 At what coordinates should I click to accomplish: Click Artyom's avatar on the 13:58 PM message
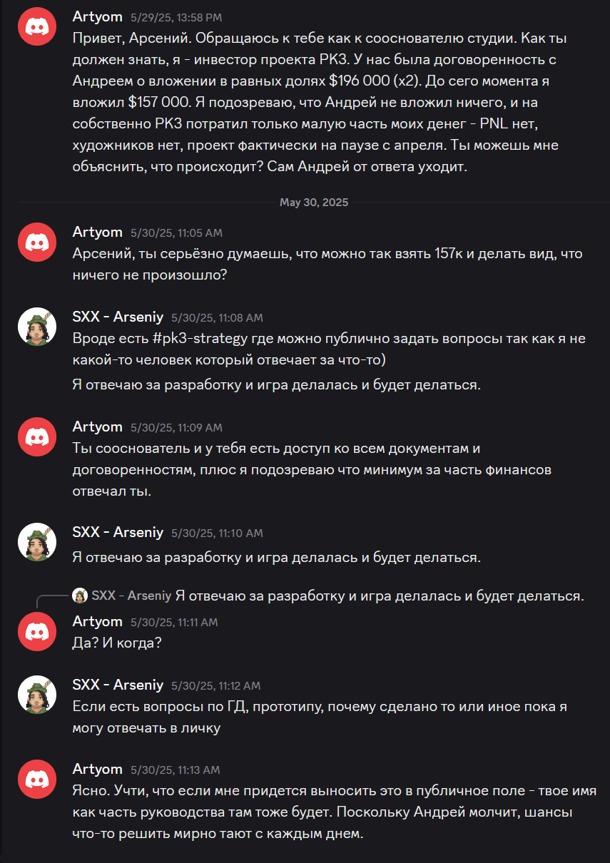[x=36, y=27]
